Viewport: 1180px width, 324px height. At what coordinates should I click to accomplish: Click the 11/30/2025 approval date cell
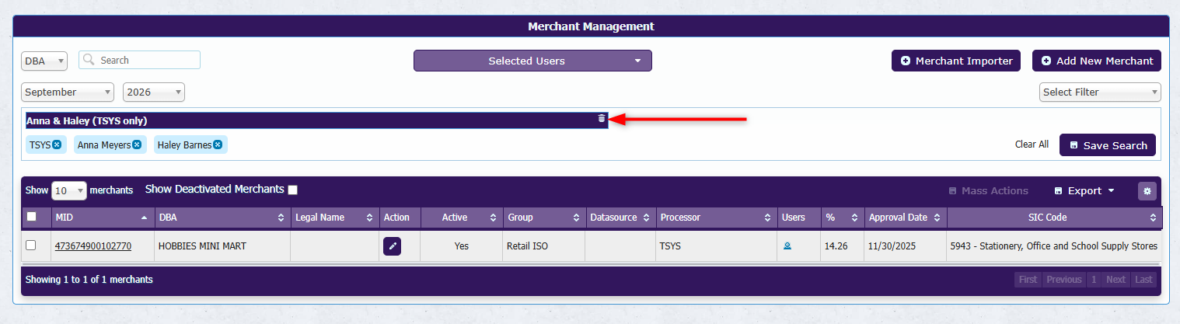coord(906,246)
